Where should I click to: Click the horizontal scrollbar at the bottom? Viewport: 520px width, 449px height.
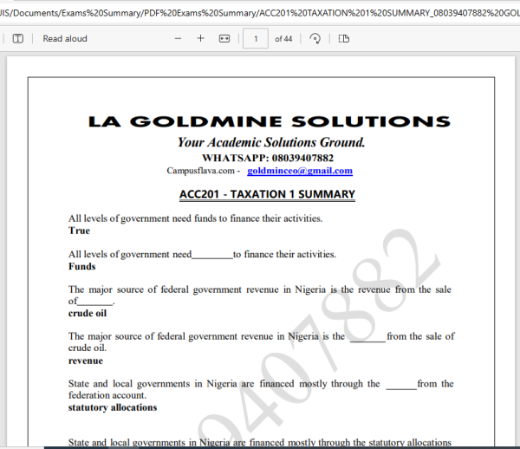[260, 446]
